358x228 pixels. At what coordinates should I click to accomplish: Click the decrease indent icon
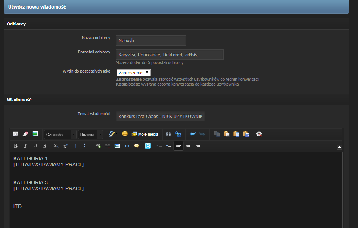[159, 146]
